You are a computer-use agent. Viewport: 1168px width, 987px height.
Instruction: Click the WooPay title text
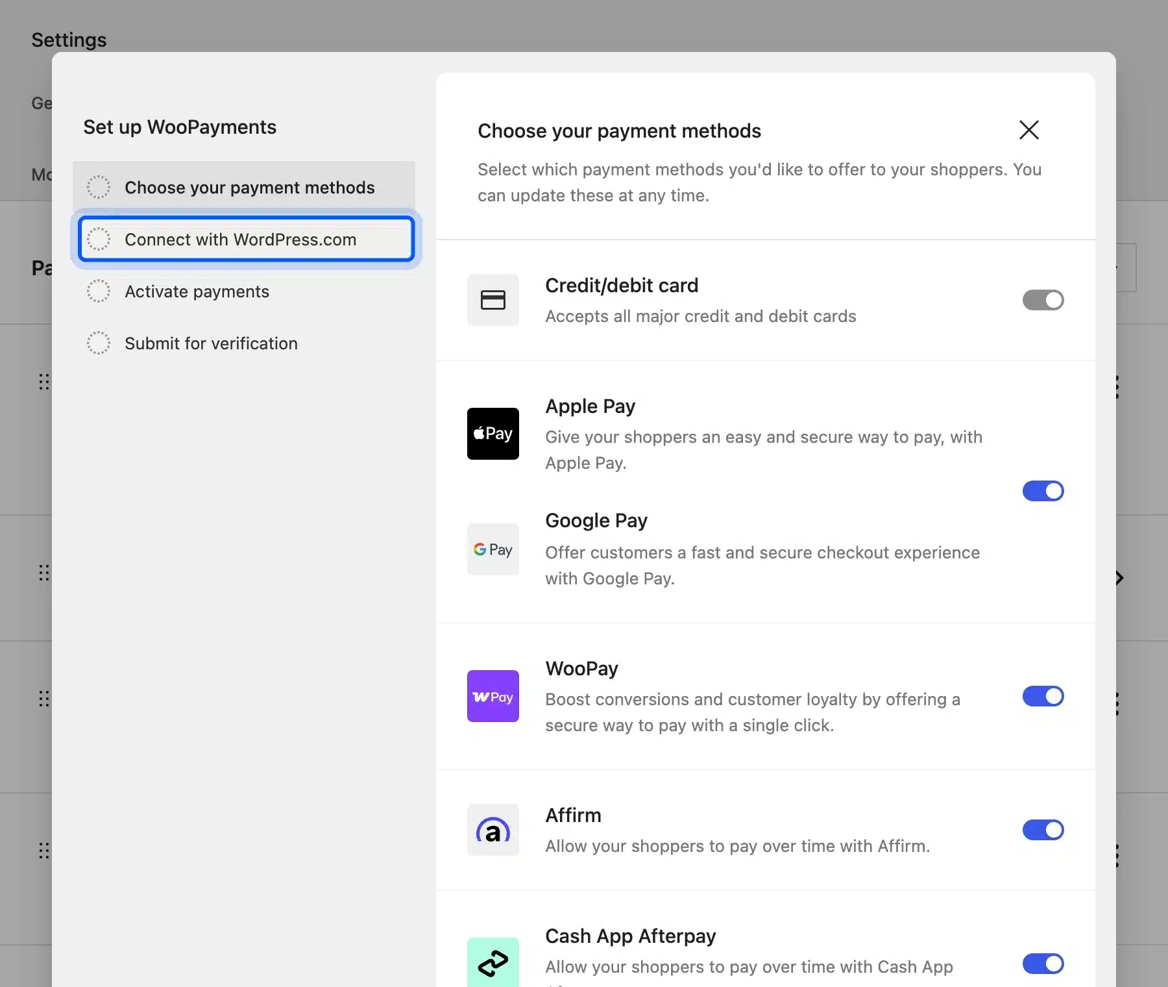coord(581,669)
